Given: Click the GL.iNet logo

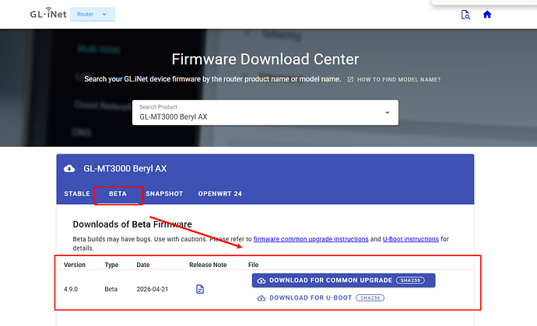Looking at the screenshot, I should (48, 13).
